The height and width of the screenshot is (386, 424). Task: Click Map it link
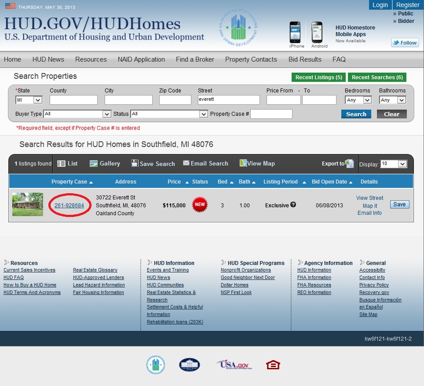point(369,206)
